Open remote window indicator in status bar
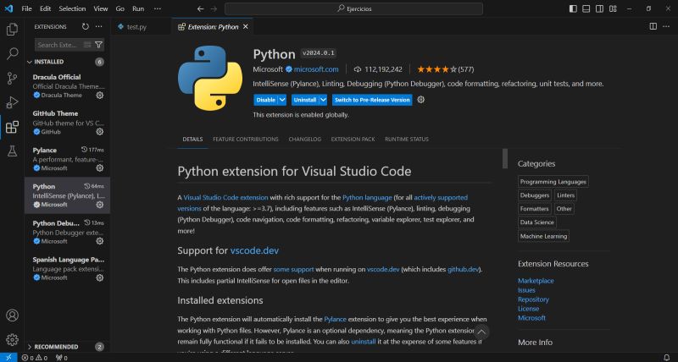The image size is (678, 362). [x=8, y=358]
